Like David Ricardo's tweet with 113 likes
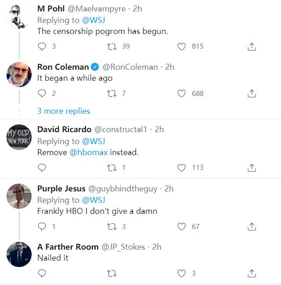281x285 pixels. (182, 168)
